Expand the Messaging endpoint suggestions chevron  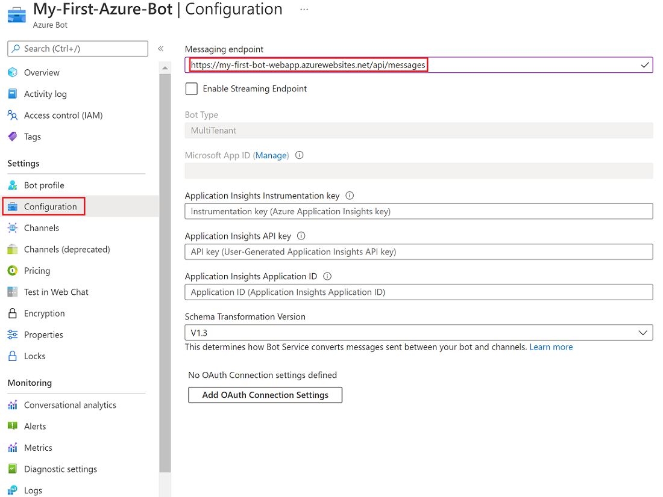645,64
